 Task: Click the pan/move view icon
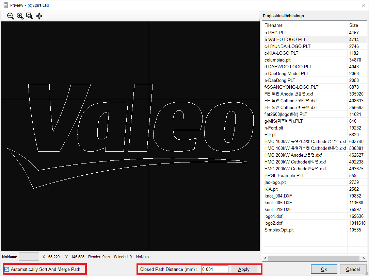click(x=39, y=16)
